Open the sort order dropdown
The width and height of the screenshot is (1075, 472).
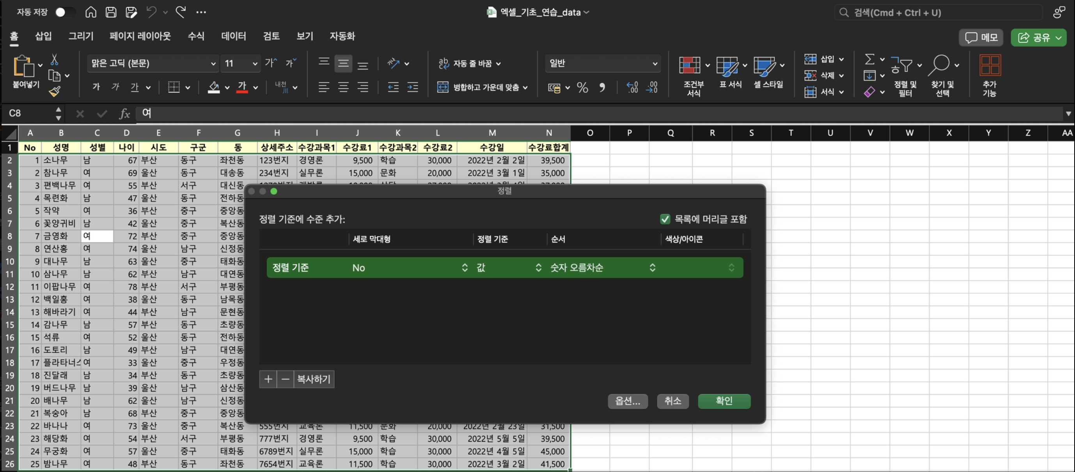652,268
